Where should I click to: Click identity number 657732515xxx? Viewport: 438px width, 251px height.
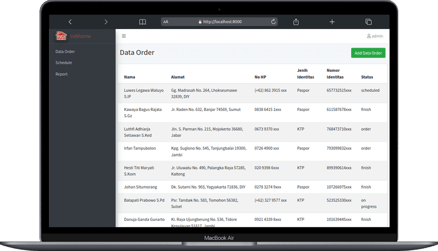coord(339,90)
